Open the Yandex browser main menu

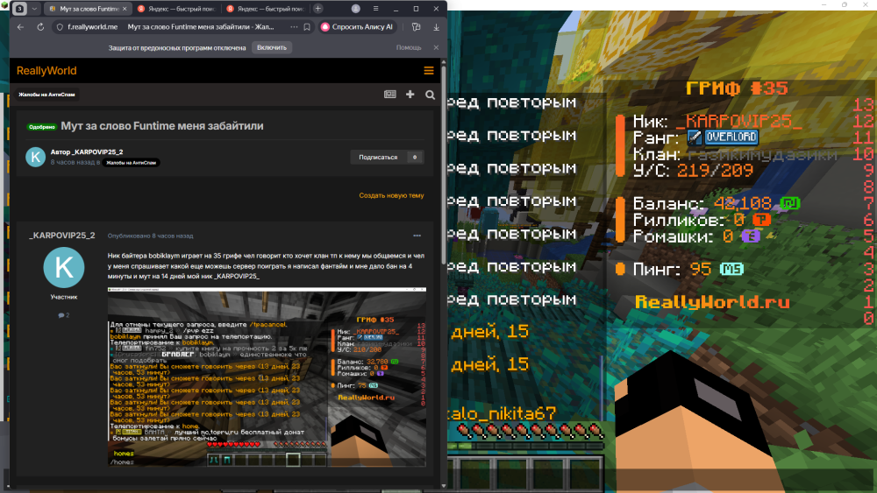pos(376,9)
